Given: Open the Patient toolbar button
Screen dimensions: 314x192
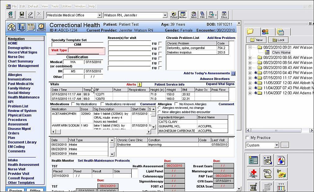Looking at the screenshot, I should (x=174, y=15).
